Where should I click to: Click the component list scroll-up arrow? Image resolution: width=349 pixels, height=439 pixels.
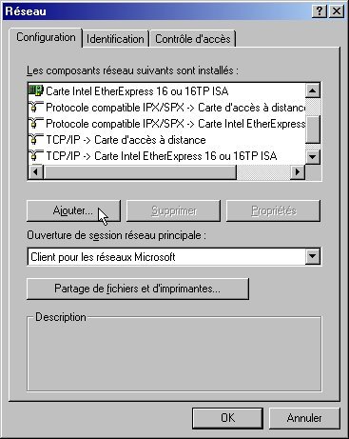point(313,91)
